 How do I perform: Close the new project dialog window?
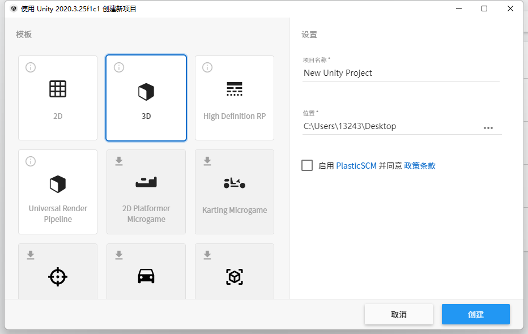510,8
